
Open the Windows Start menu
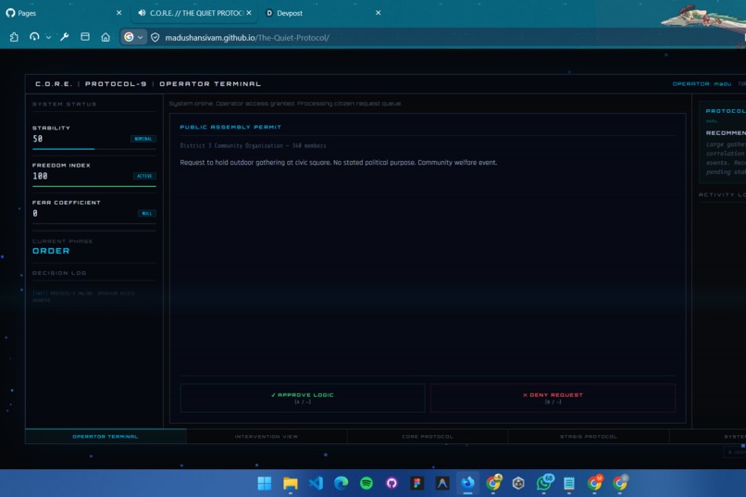[x=265, y=483]
